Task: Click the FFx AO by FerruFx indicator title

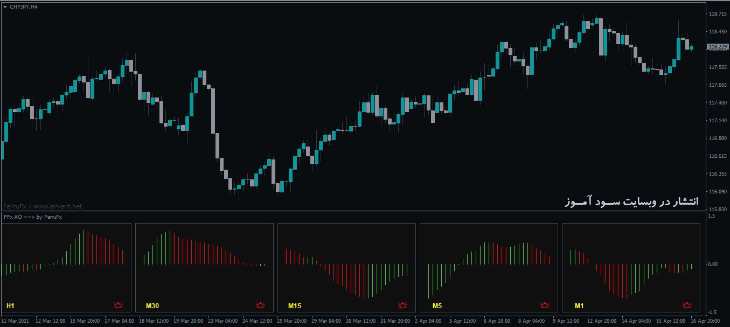Action: click(33, 217)
